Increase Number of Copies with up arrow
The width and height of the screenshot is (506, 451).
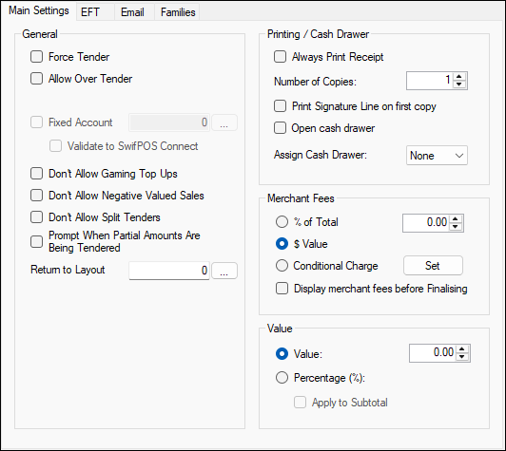pos(459,77)
